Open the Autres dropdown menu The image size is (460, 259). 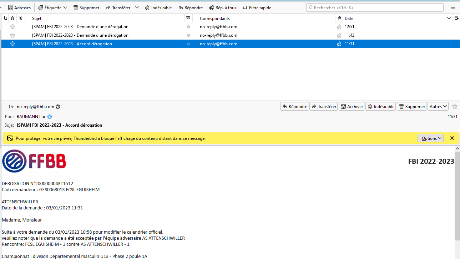click(438, 106)
